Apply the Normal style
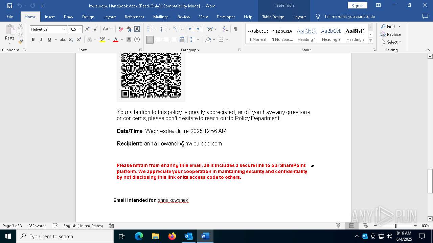This screenshot has height=243, width=433. coord(258,34)
